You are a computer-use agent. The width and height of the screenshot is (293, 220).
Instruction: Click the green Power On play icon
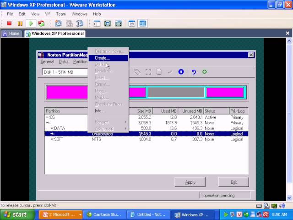[31, 23]
